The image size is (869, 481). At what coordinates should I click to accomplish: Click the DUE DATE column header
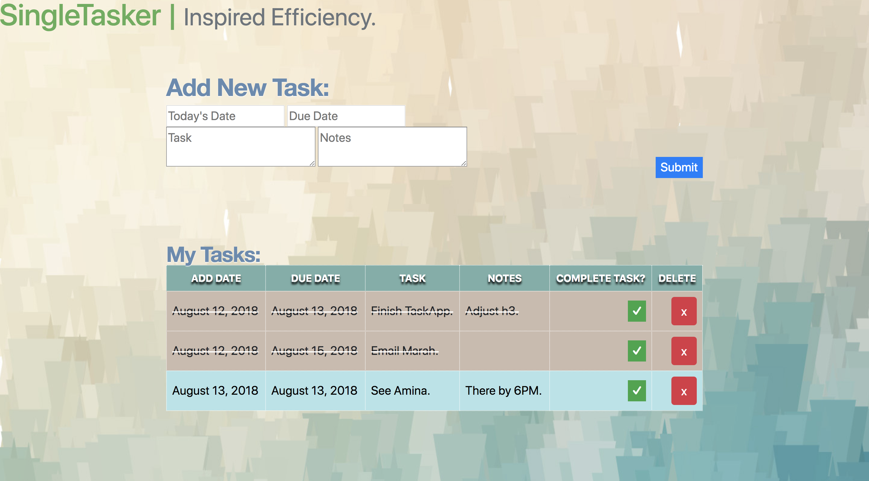point(315,278)
